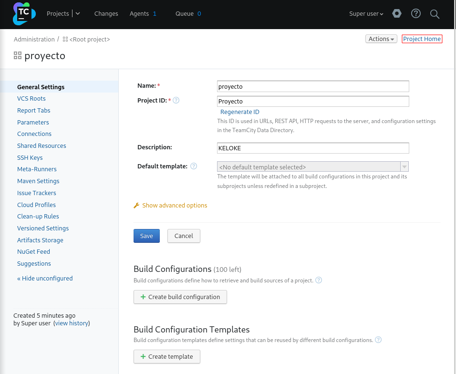456x374 pixels.
Task: Click the Build Configuration Templates help icon
Action: 378,340
